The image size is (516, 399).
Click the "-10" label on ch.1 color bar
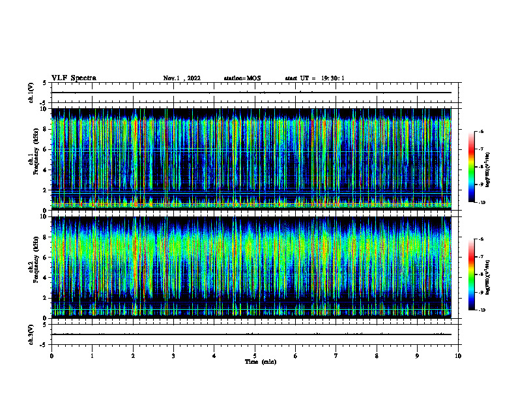[482, 203]
